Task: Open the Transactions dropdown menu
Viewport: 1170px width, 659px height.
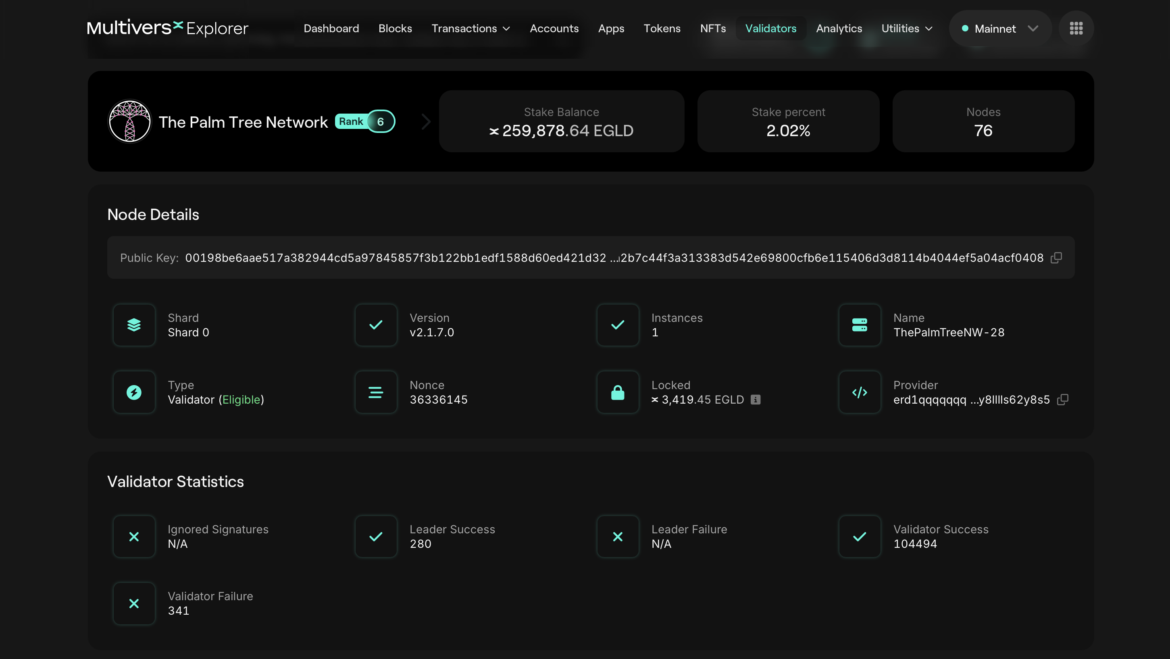Action: click(x=470, y=28)
